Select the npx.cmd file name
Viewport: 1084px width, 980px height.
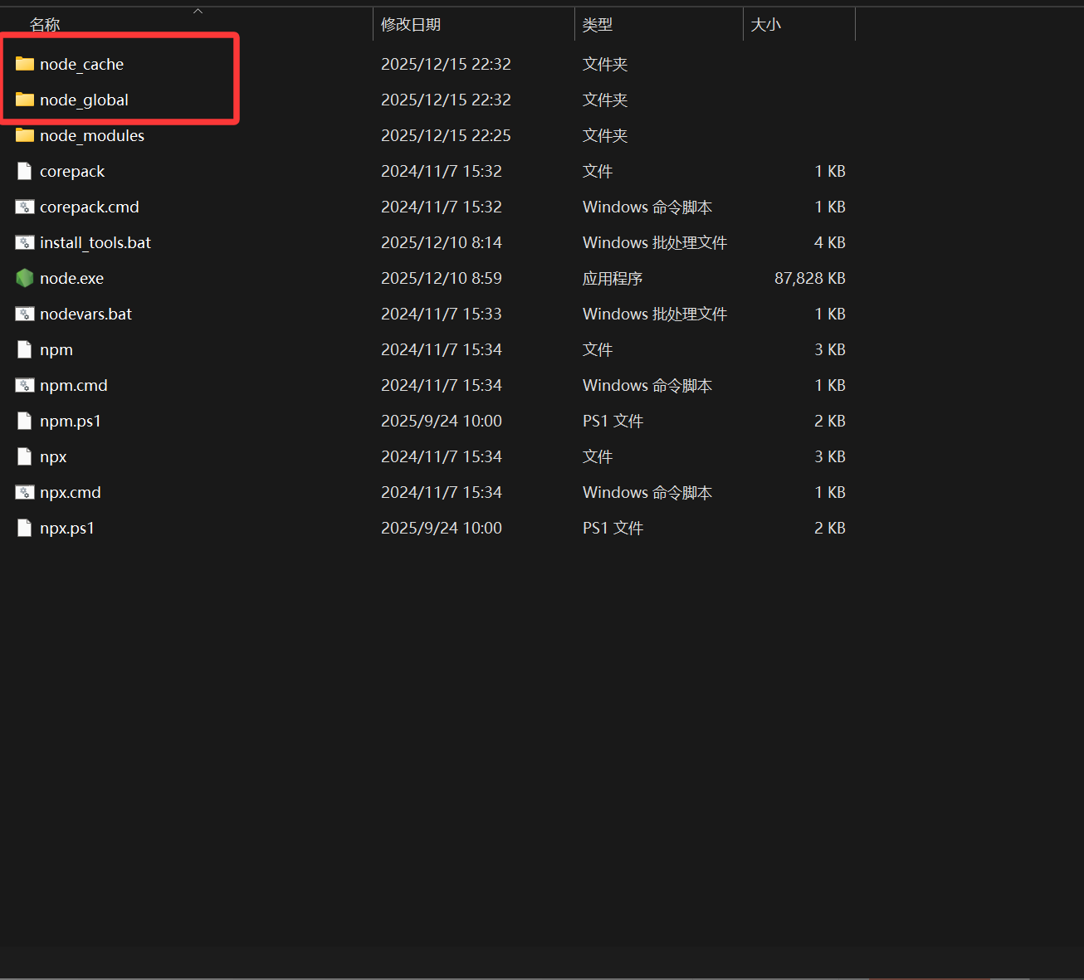point(71,492)
